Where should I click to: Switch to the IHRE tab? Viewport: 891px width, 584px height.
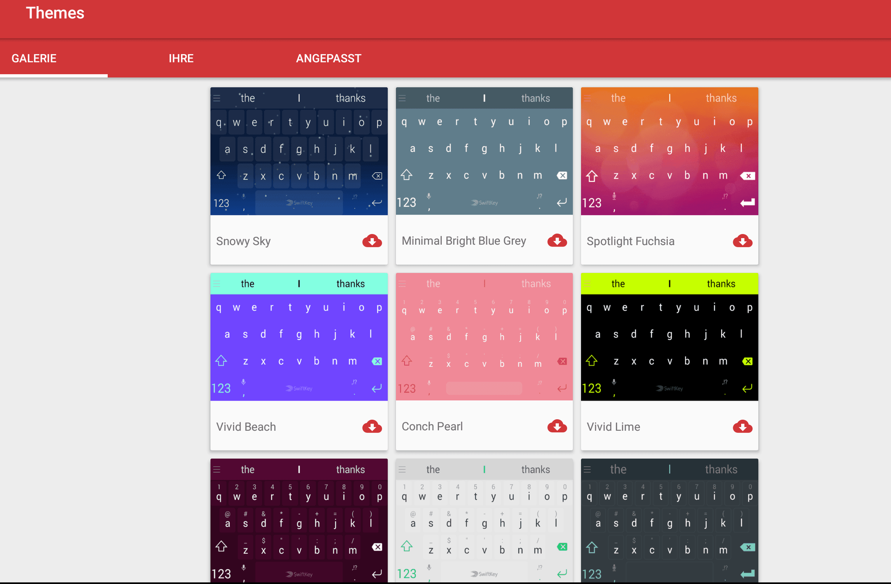(181, 58)
